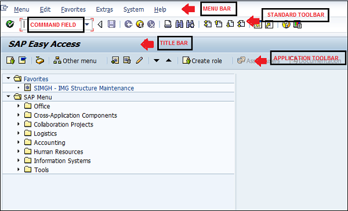Open the Help menu

[x=160, y=9]
